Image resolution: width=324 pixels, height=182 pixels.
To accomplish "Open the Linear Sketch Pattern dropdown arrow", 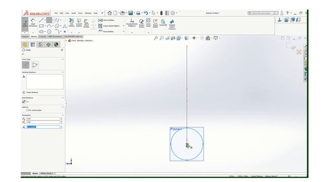I will 124,26.
